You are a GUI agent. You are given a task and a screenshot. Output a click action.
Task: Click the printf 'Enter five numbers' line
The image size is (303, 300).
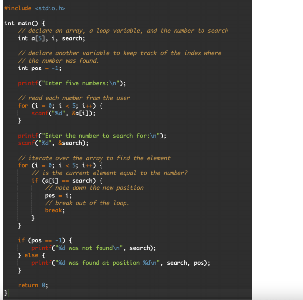(72, 83)
